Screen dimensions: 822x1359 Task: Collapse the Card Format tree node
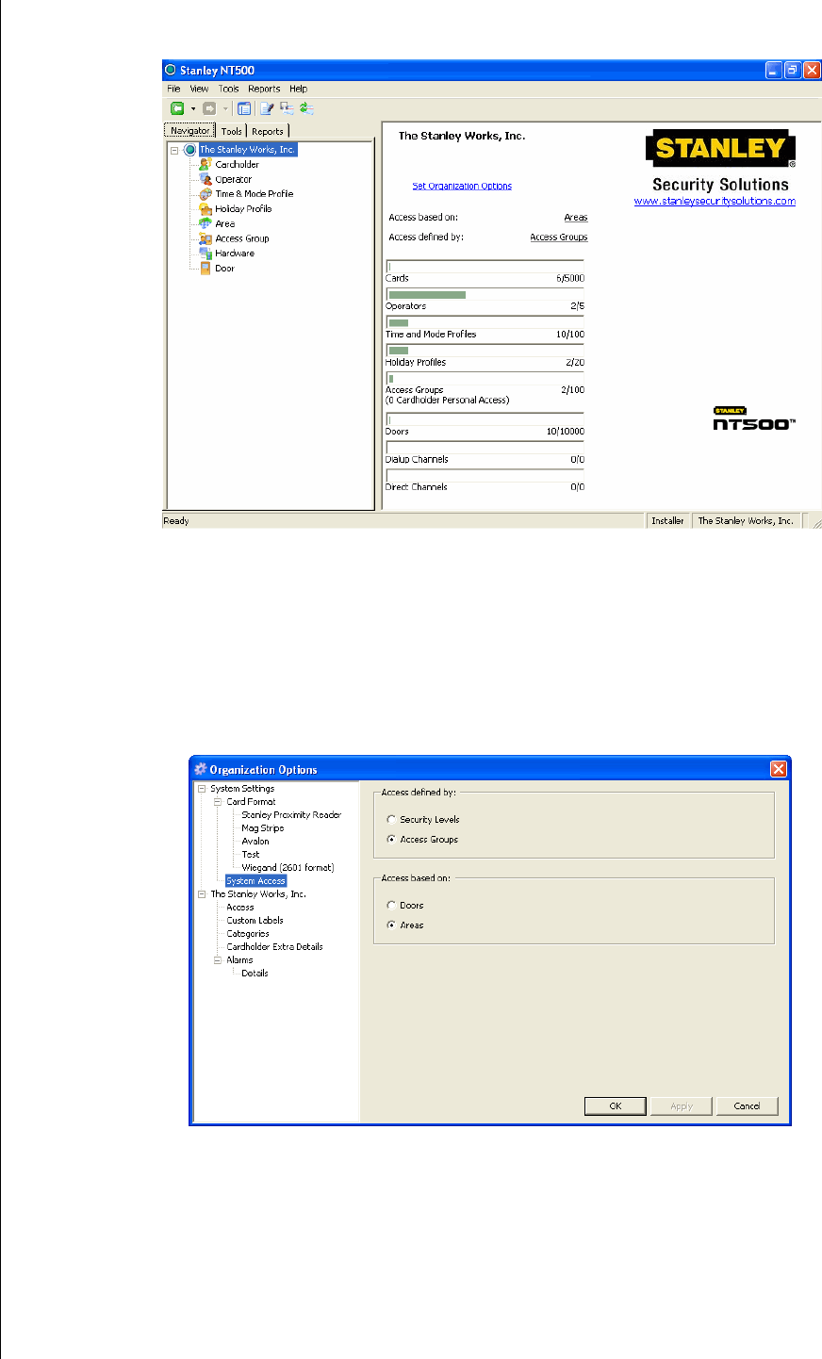[218, 802]
